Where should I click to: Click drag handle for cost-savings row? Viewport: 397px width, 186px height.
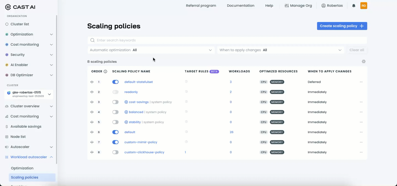click(92, 102)
